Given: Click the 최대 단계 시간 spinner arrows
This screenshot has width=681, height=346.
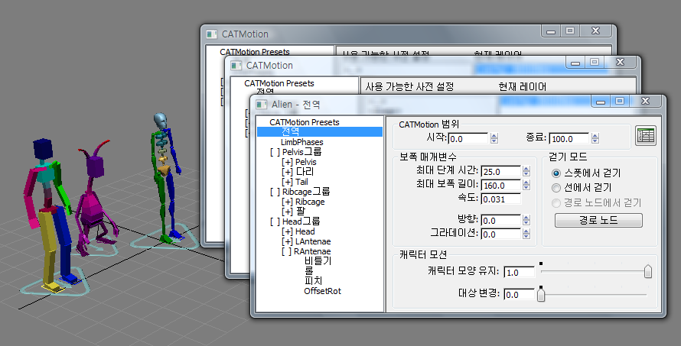Looking at the screenshot, I should (526, 171).
